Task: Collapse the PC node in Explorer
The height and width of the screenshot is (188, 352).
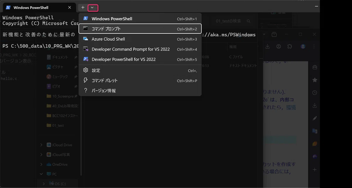Action: point(41,174)
